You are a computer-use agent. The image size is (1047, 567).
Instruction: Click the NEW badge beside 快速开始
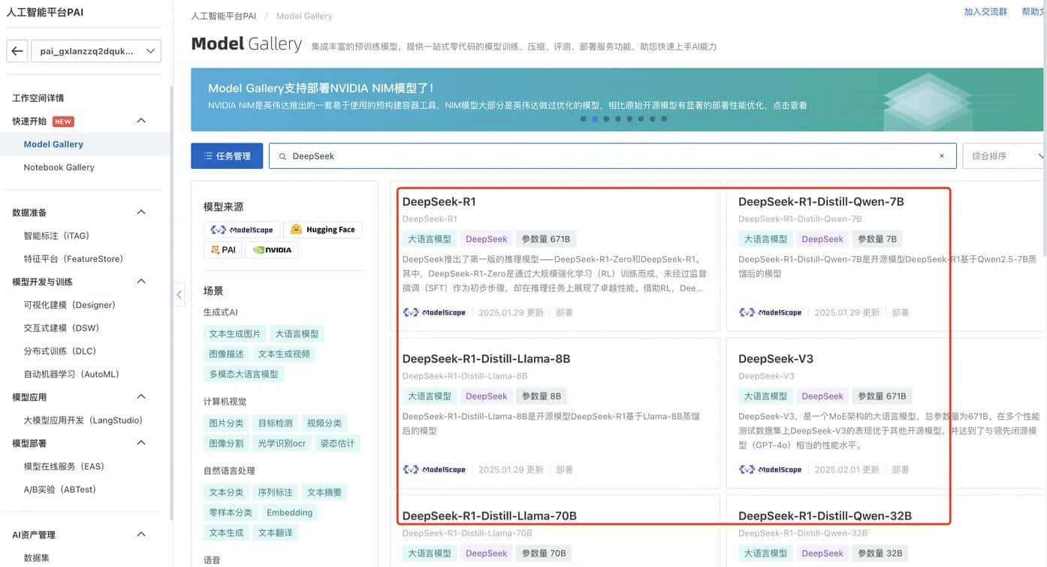click(x=63, y=122)
